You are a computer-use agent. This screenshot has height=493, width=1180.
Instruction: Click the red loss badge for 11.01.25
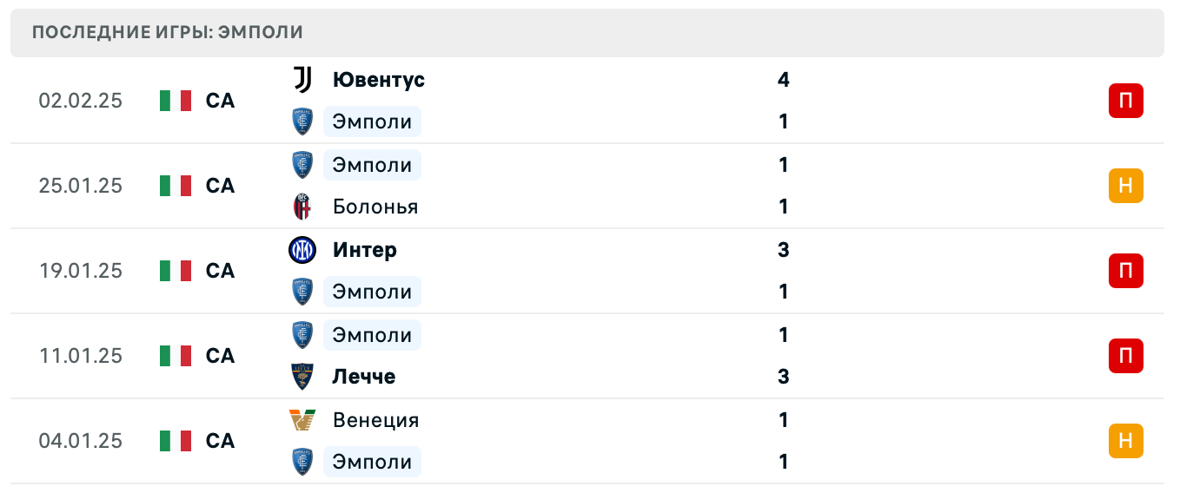click(1125, 356)
